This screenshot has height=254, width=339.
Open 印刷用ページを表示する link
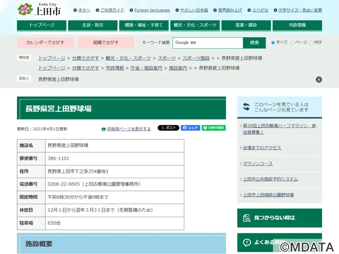click(x=129, y=129)
